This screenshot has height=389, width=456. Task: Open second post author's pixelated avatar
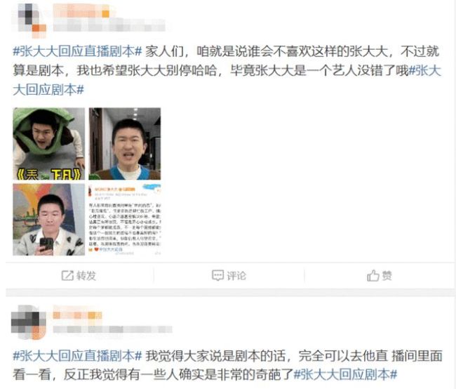pyautogui.click(x=29, y=322)
